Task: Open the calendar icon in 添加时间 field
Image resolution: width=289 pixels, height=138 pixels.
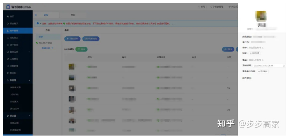Action: (284, 66)
